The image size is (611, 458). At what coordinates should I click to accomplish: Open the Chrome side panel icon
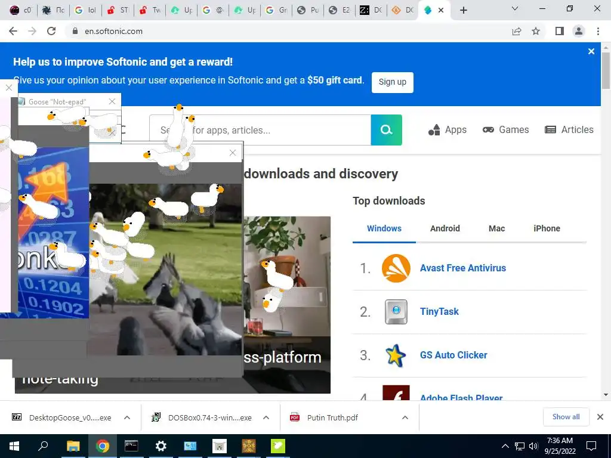560,31
